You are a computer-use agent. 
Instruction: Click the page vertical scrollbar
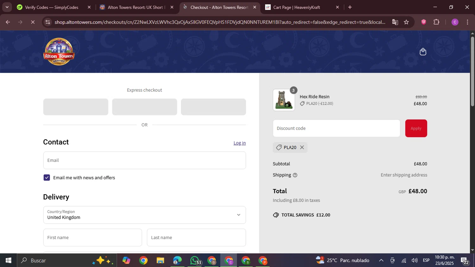click(472, 71)
